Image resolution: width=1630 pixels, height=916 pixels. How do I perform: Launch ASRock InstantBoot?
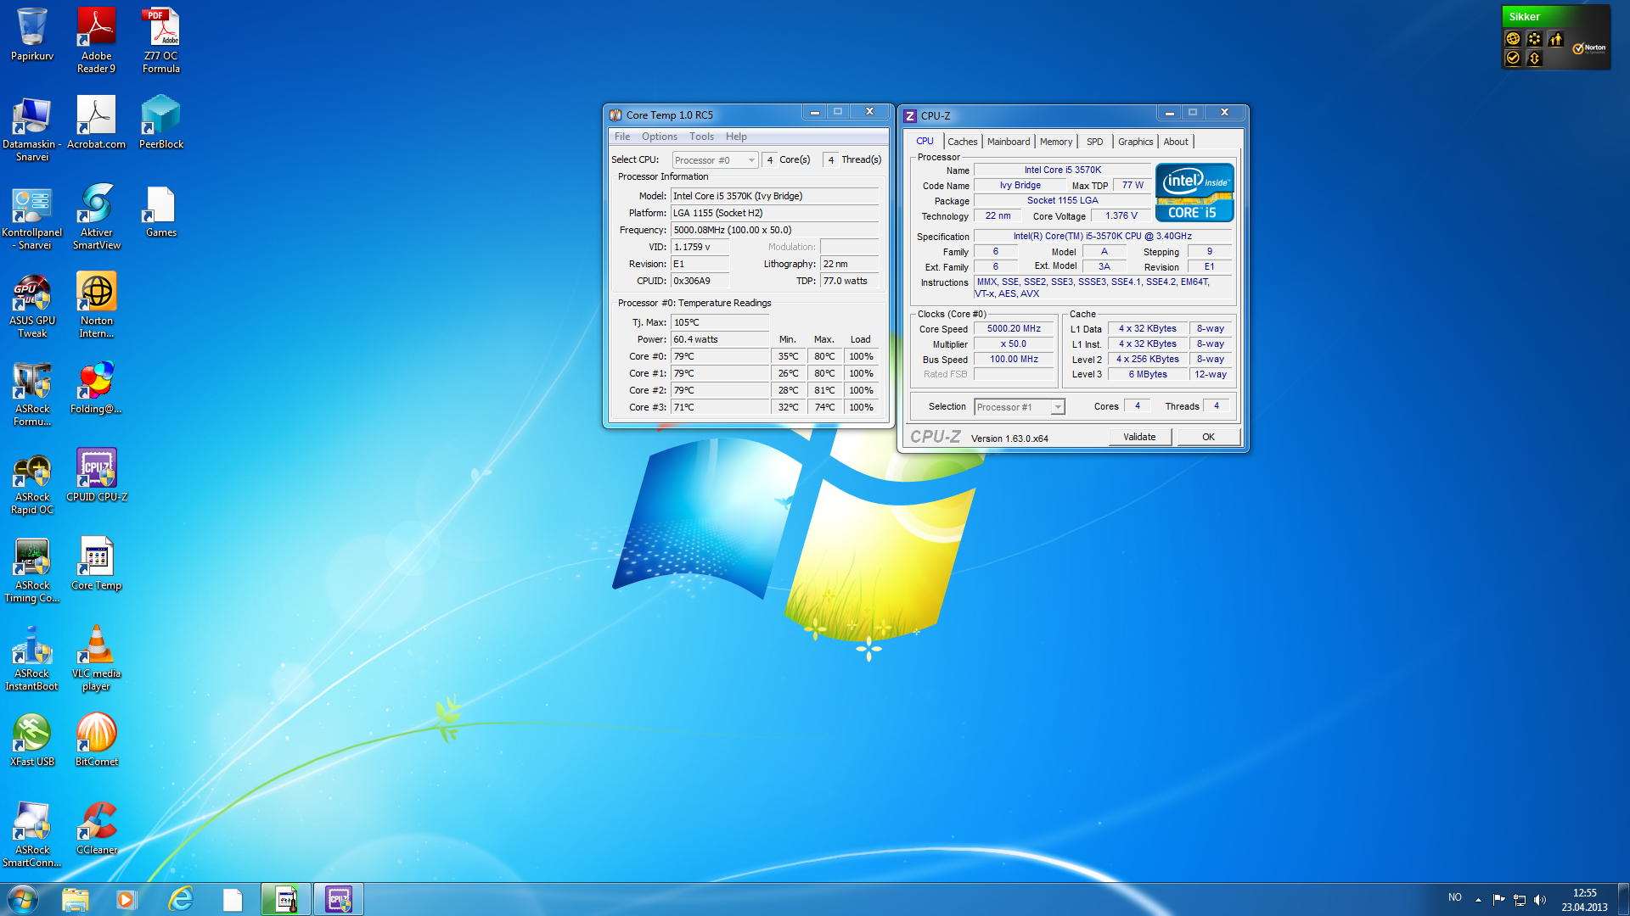[x=32, y=657]
